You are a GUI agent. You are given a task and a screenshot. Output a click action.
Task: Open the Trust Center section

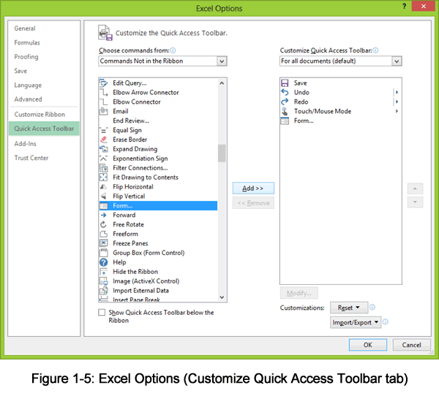coord(31,158)
